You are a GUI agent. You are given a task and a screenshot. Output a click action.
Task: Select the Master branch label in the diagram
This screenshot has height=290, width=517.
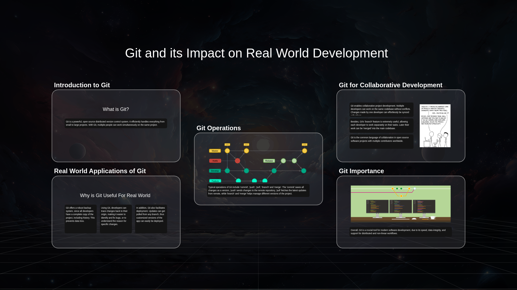click(x=215, y=151)
